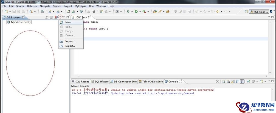Close the JDBC.java editor tab
The height and width of the screenshot is (113, 276).
click(89, 17)
